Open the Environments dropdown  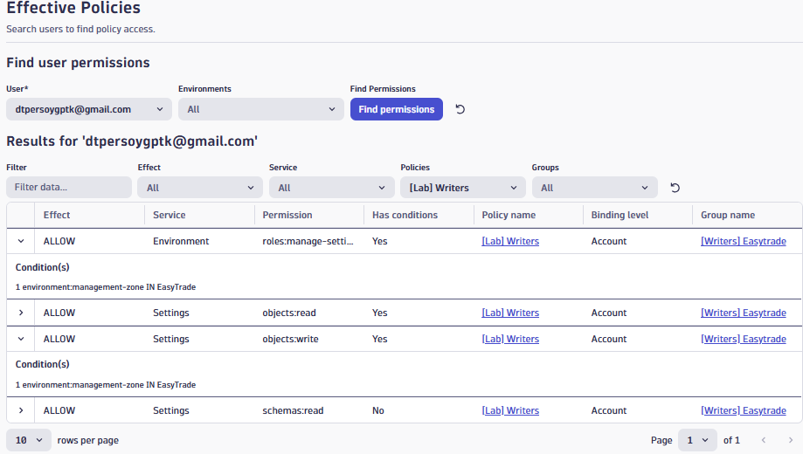(x=260, y=109)
